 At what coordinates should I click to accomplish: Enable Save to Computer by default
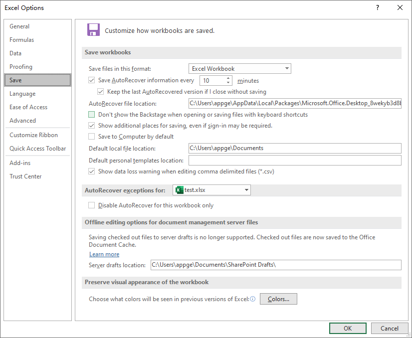91,137
